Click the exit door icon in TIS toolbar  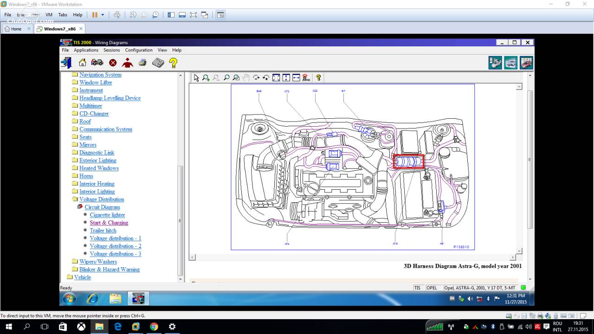[66, 63]
